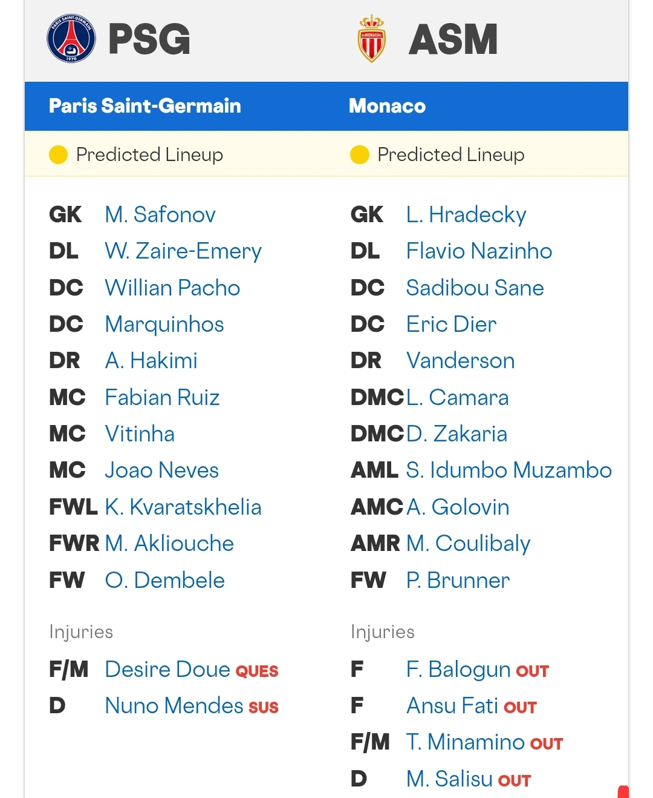Click the PSG club crest logo
Screen dimensions: 653x798
click(x=71, y=39)
